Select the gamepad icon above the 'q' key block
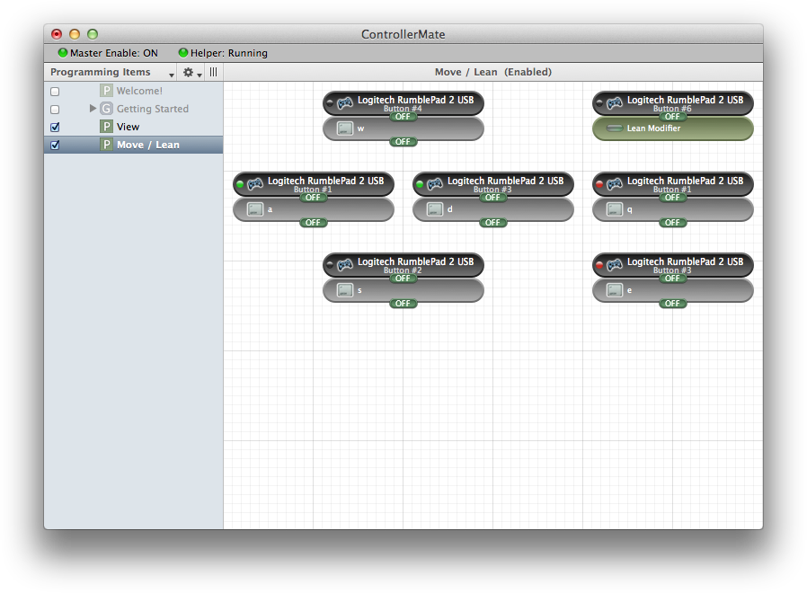Image resolution: width=807 pixels, height=593 pixels. [x=614, y=184]
